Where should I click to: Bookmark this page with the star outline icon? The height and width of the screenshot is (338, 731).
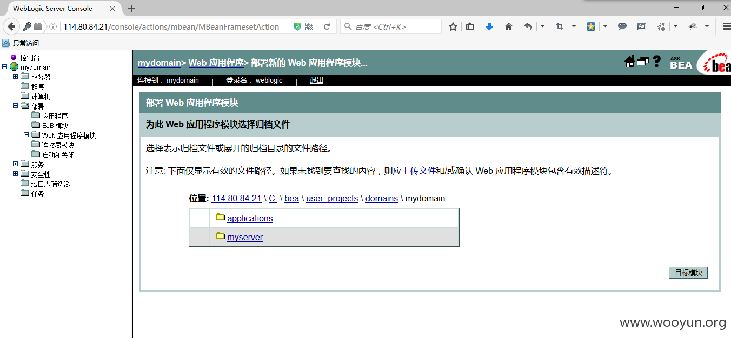[x=453, y=26]
